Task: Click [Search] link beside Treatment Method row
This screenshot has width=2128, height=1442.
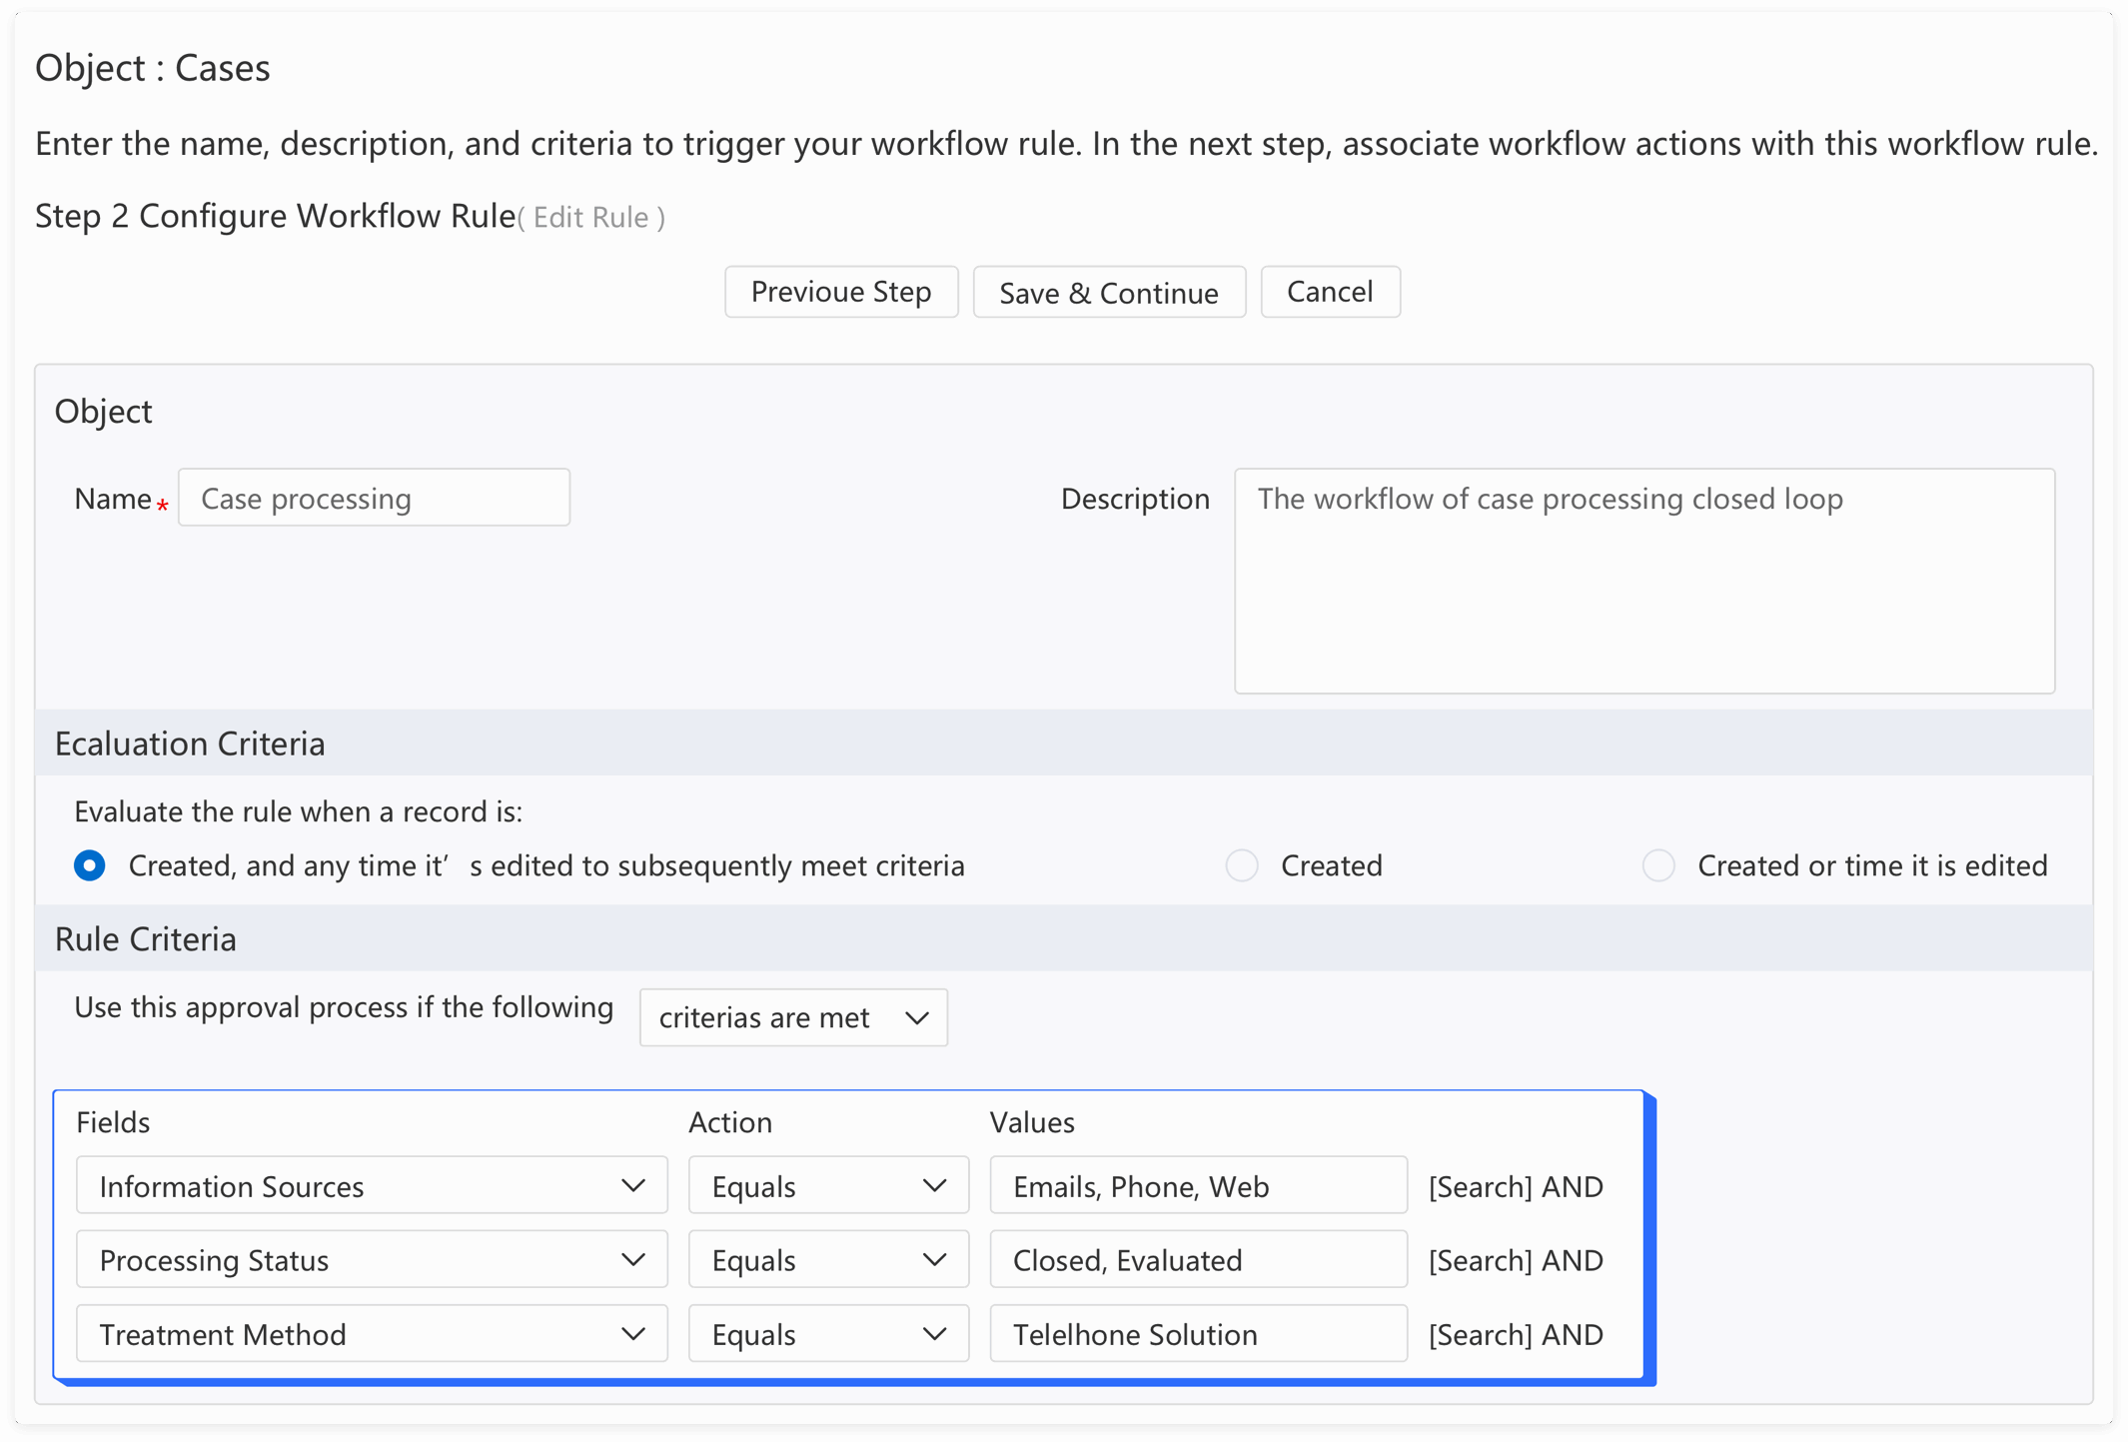Action: point(1480,1335)
